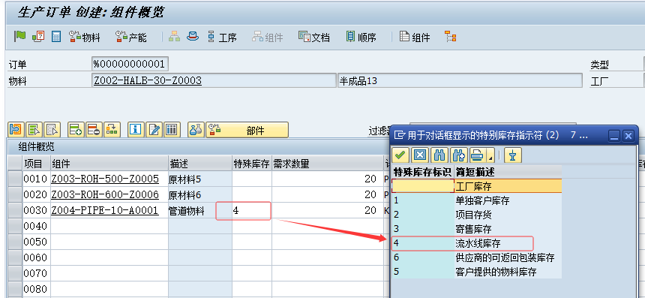
Task: Open 工序 operations overview
Action: pyautogui.click(x=222, y=37)
